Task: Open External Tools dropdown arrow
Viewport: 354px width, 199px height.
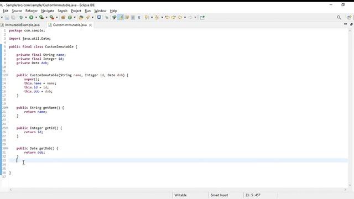Action: [56, 17]
